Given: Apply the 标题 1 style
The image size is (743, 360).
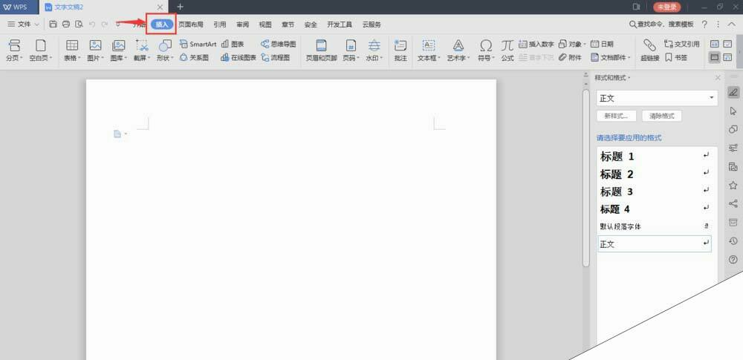Looking at the screenshot, I should coord(655,156).
